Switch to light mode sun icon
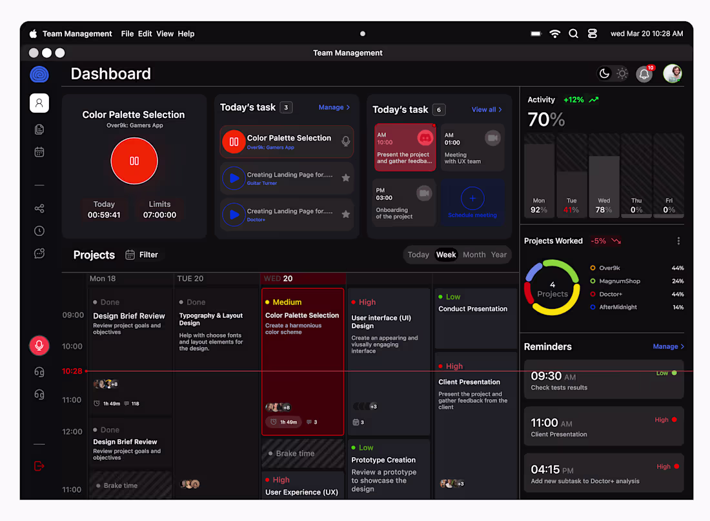710x521 pixels. coord(622,74)
